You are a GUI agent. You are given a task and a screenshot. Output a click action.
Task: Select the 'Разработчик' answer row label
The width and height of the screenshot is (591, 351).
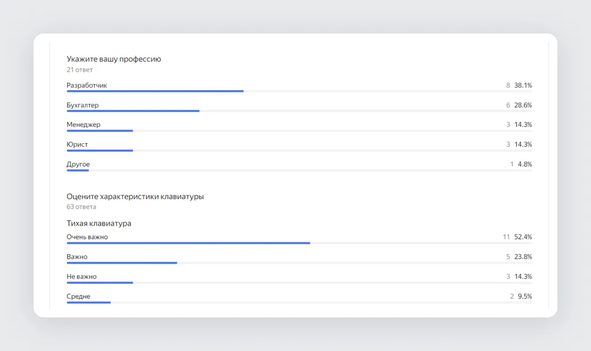click(x=87, y=85)
